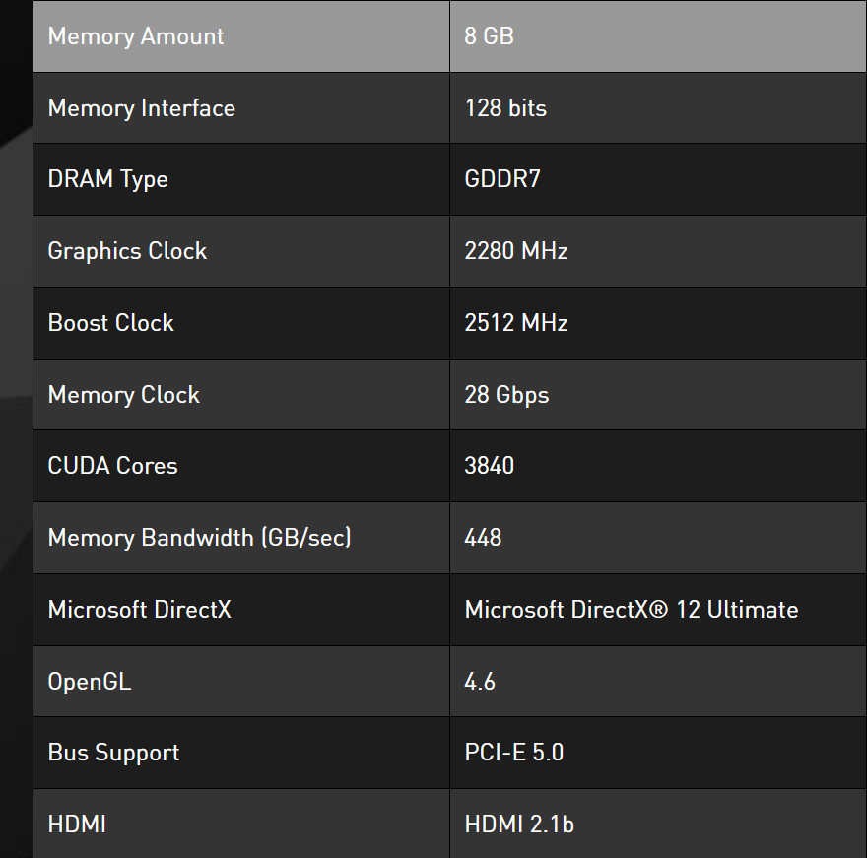Image resolution: width=867 pixels, height=858 pixels.
Task: Click the Memory Clock label
Action: coord(124,395)
